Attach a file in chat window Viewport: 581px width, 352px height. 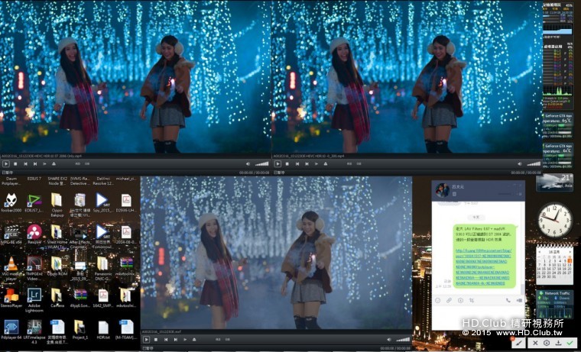tap(449, 301)
